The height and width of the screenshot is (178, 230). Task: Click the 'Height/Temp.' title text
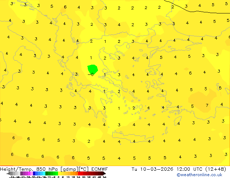17,169
